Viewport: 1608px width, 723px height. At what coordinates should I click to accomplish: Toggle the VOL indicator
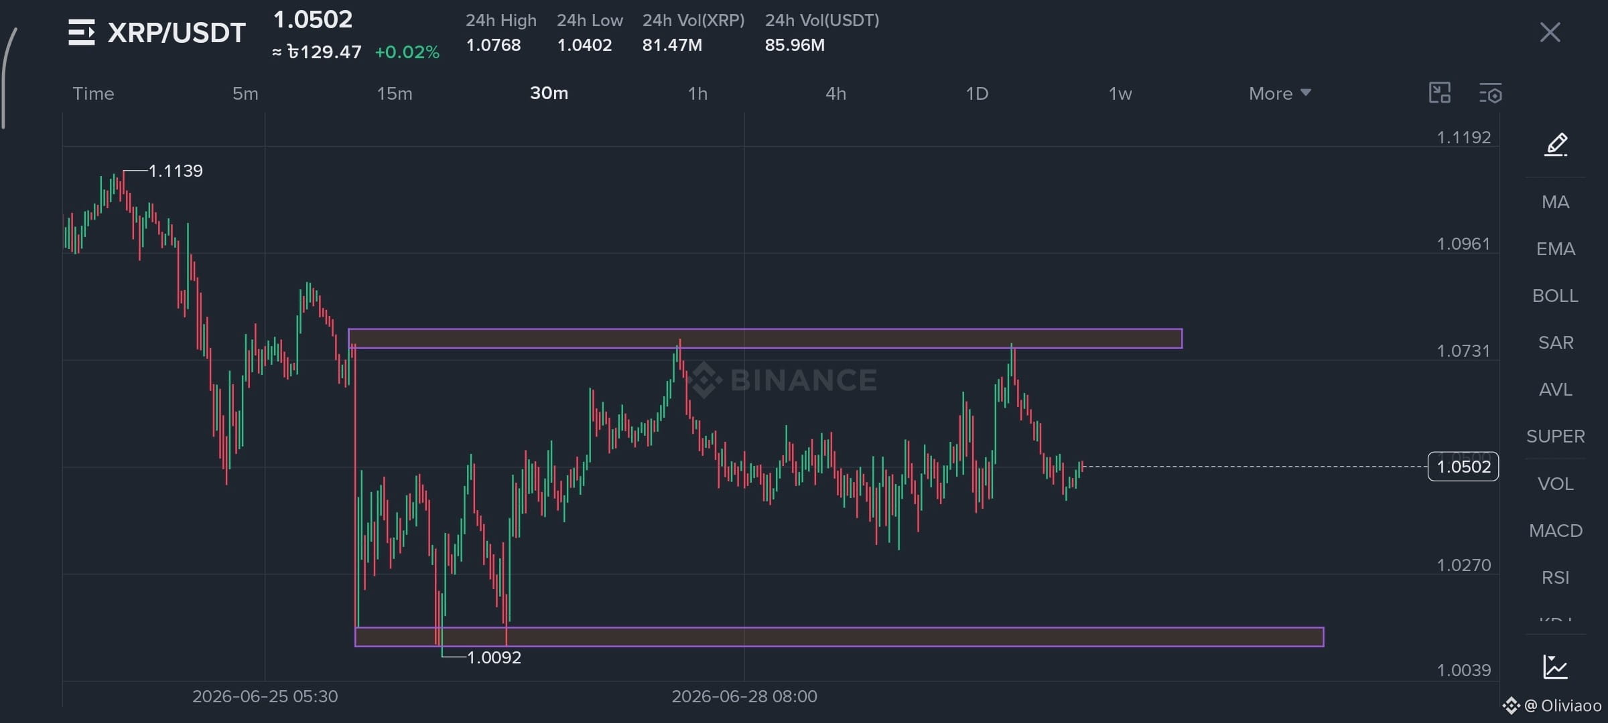(x=1555, y=484)
